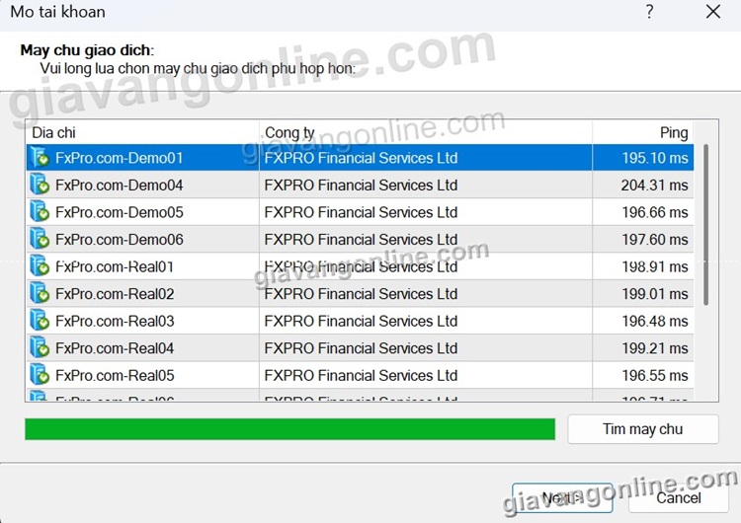The image size is (741, 523).
Task: Open help with the question mark button
Action: [649, 13]
